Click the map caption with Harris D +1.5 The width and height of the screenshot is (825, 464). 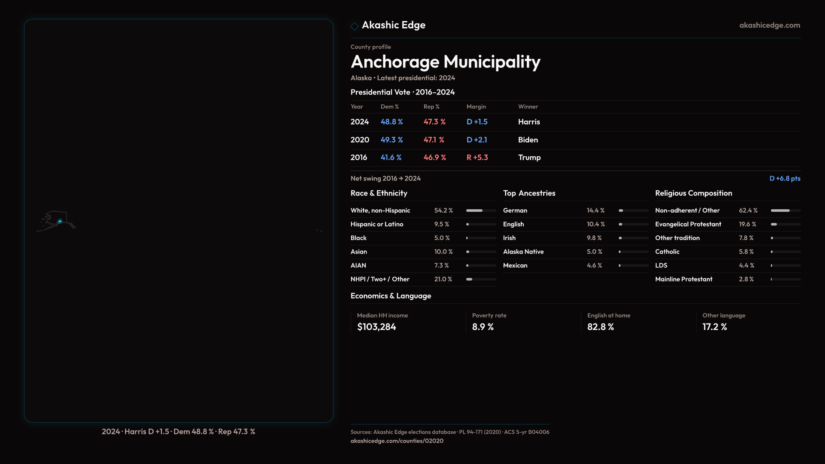coord(178,431)
